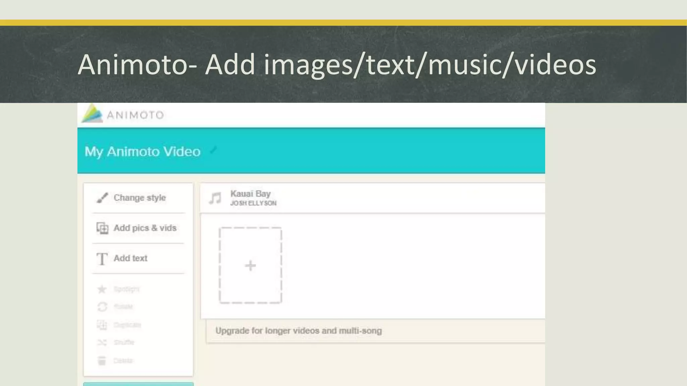Click the JOSH ELLYSON artist name

click(x=253, y=203)
